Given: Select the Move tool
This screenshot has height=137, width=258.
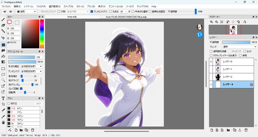Looking at the screenshot, I should (3, 38).
